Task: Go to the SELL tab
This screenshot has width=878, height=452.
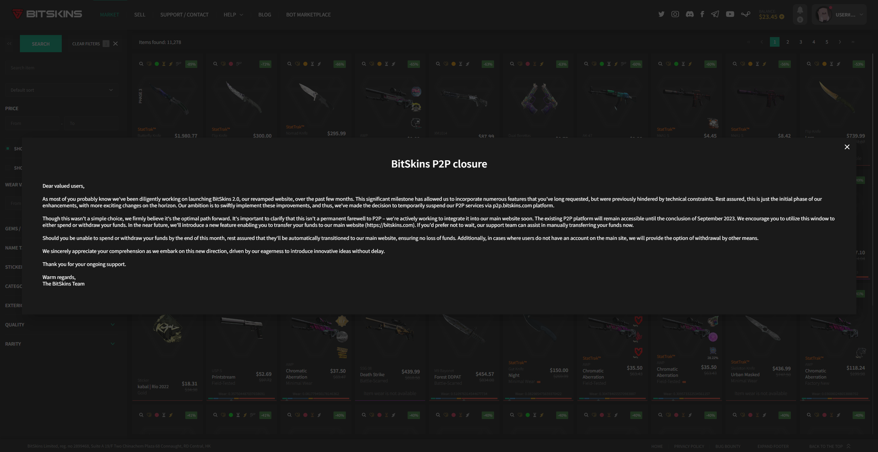Action: tap(140, 15)
